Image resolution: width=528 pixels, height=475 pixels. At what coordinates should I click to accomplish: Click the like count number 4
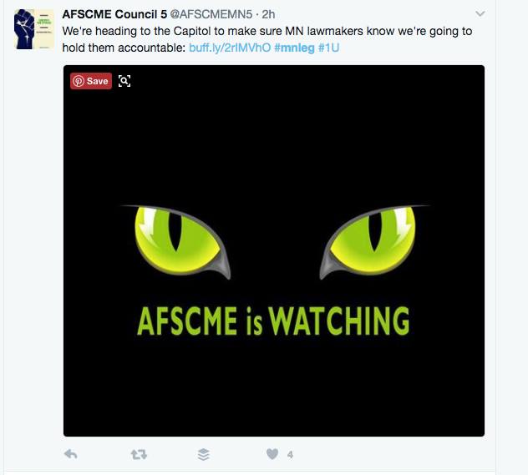(290, 455)
